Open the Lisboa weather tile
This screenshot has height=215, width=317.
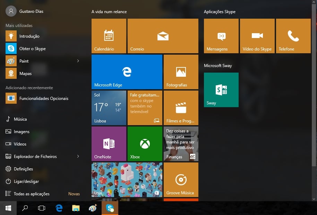pos(109,108)
